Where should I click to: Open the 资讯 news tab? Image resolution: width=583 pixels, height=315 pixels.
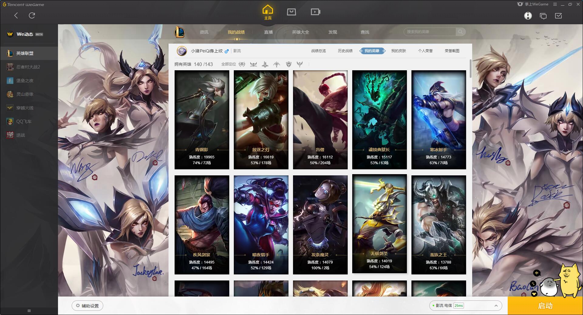click(x=204, y=32)
